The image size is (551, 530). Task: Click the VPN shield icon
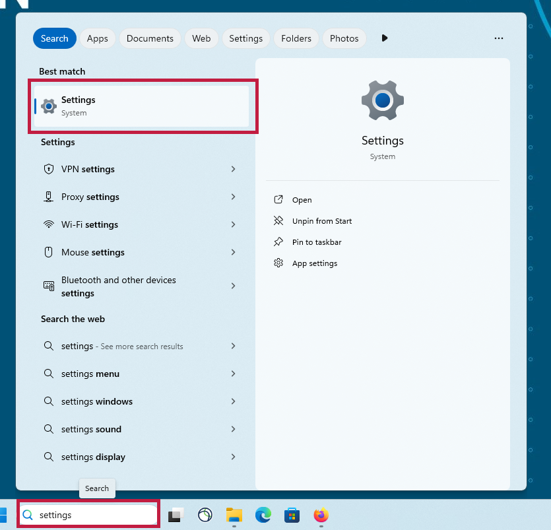coord(48,169)
